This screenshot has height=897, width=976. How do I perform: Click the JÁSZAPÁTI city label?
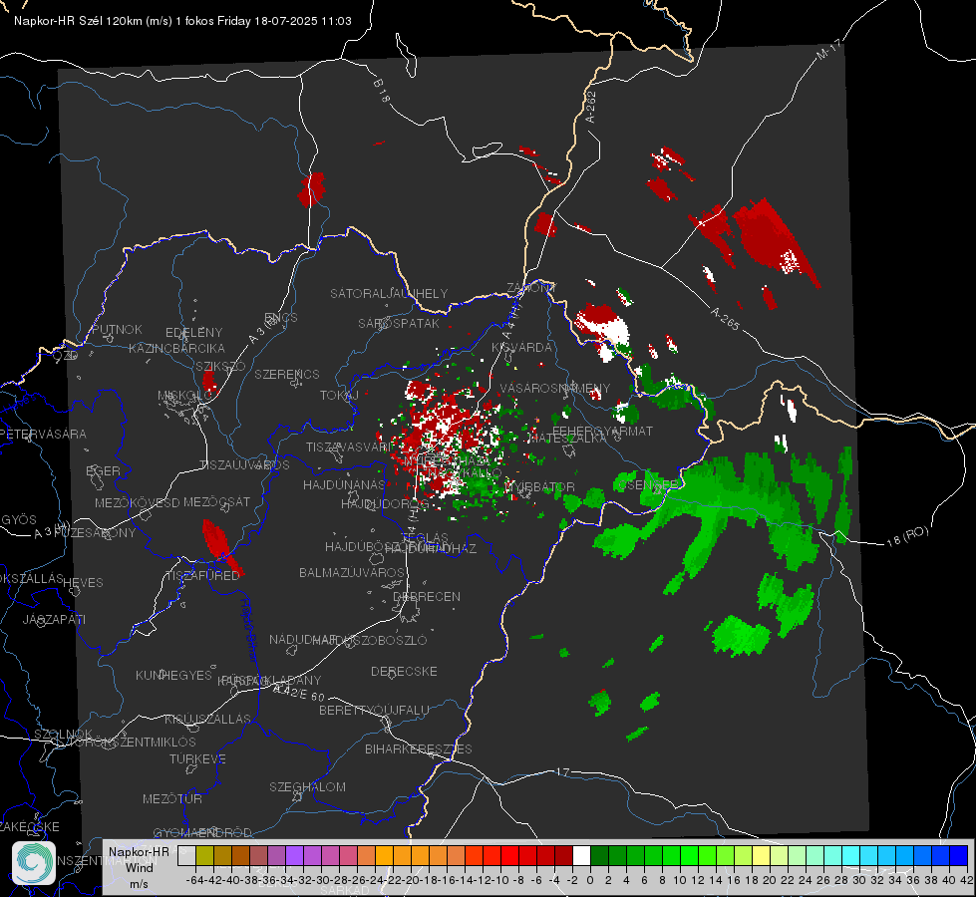point(54,619)
